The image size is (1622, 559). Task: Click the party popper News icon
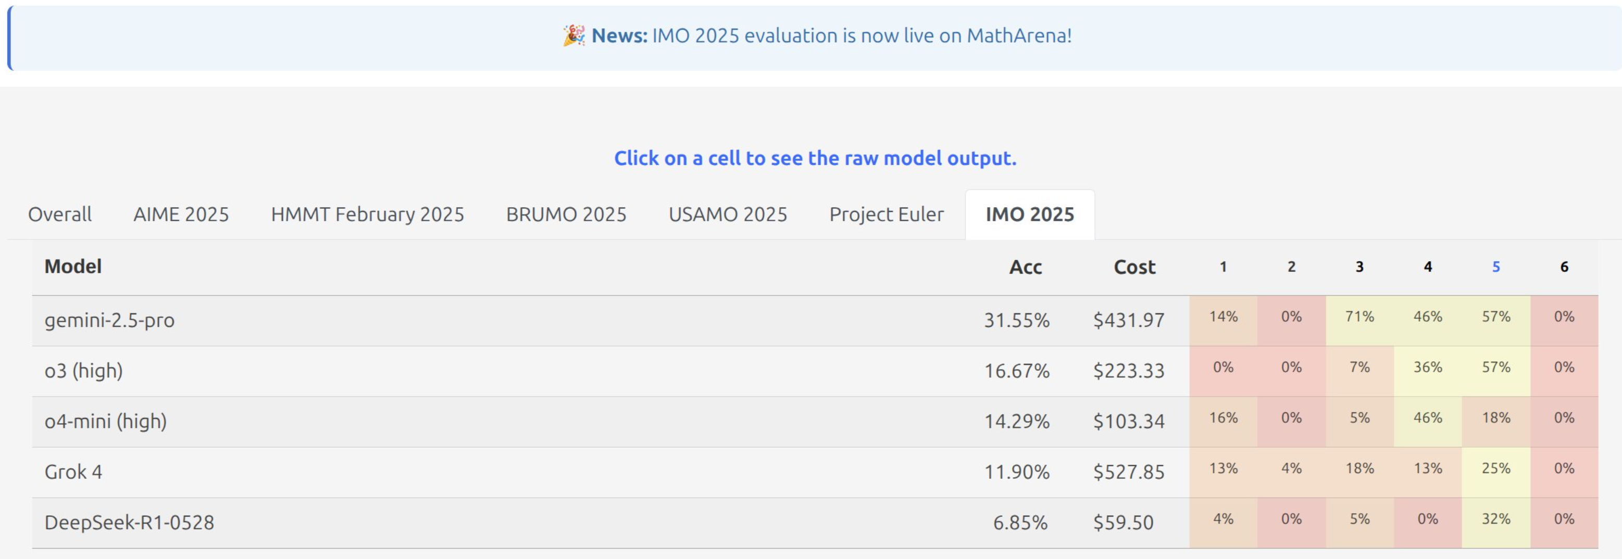pyautogui.click(x=573, y=35)
